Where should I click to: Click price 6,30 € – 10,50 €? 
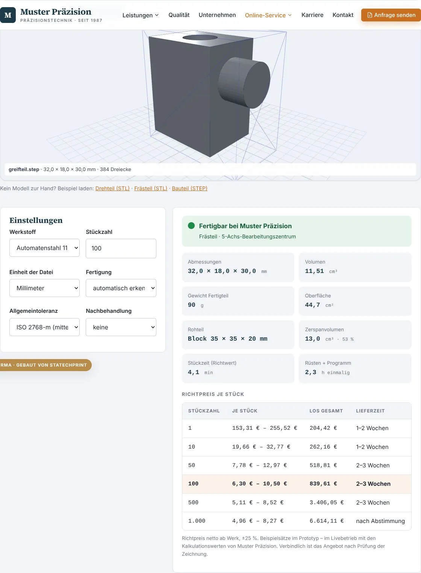[259, 484]
